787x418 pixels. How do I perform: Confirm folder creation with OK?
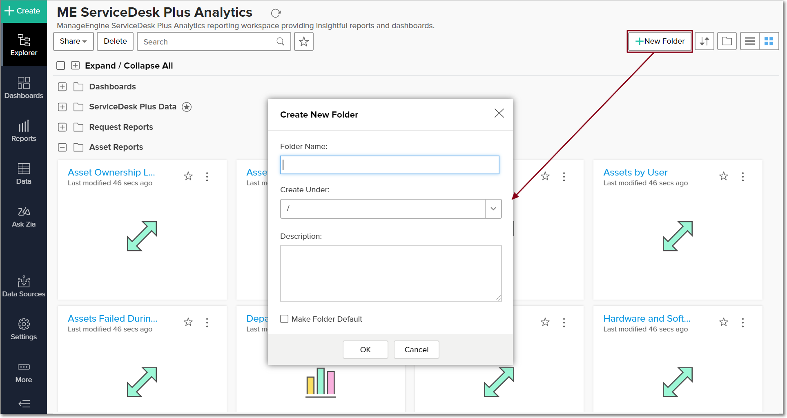coord(366,350)
